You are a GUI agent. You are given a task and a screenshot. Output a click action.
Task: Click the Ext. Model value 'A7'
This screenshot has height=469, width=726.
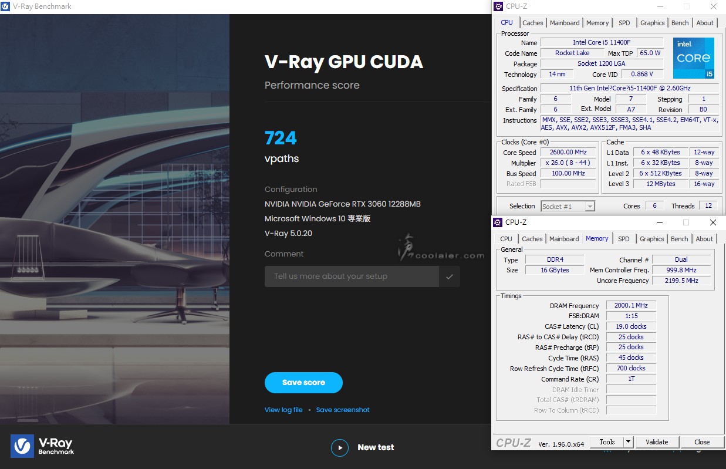(x=631, y=110)
